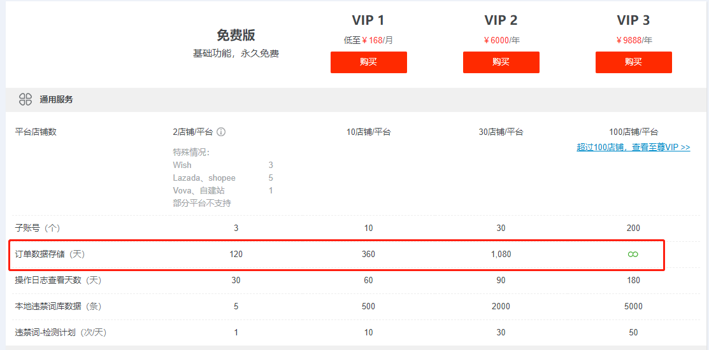Click the info icon beside 2店铺/平台
This screenshot has height=350, width=709.
point(221,132)
